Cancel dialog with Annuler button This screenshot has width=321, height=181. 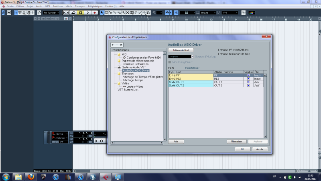[260, 149]
